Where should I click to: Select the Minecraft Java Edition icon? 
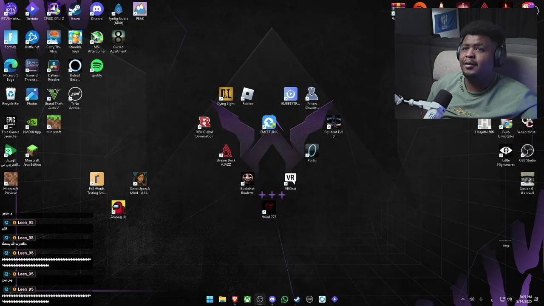(x=32, y=155)
